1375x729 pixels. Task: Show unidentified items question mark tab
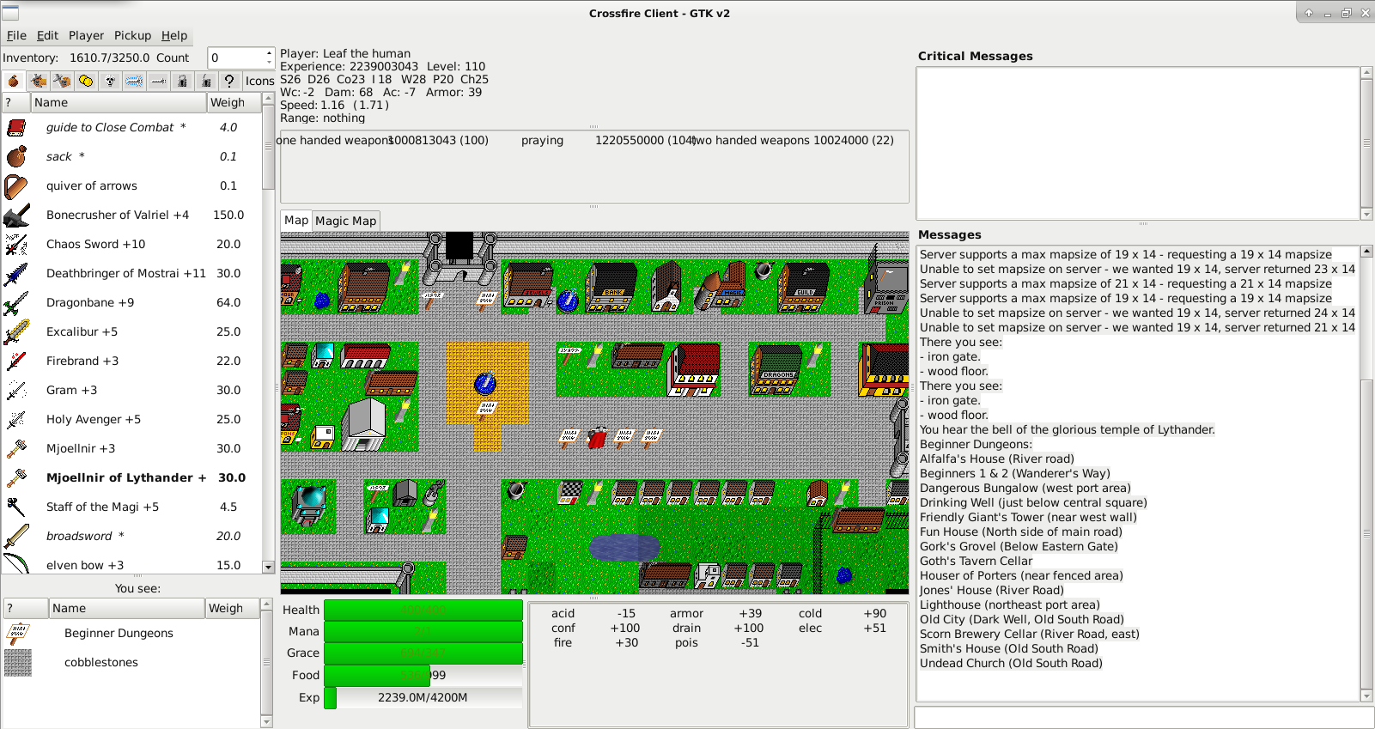tap(229, 81)
